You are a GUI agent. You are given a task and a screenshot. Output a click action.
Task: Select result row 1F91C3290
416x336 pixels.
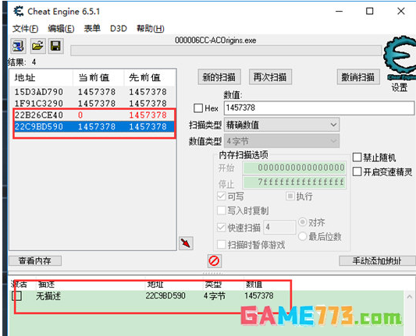[x=93, y=104]
